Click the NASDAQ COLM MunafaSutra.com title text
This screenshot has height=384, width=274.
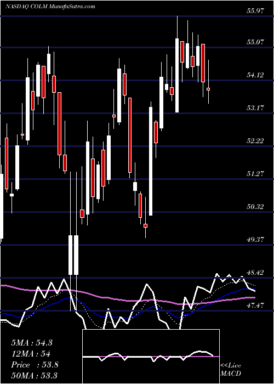(50, 7)
